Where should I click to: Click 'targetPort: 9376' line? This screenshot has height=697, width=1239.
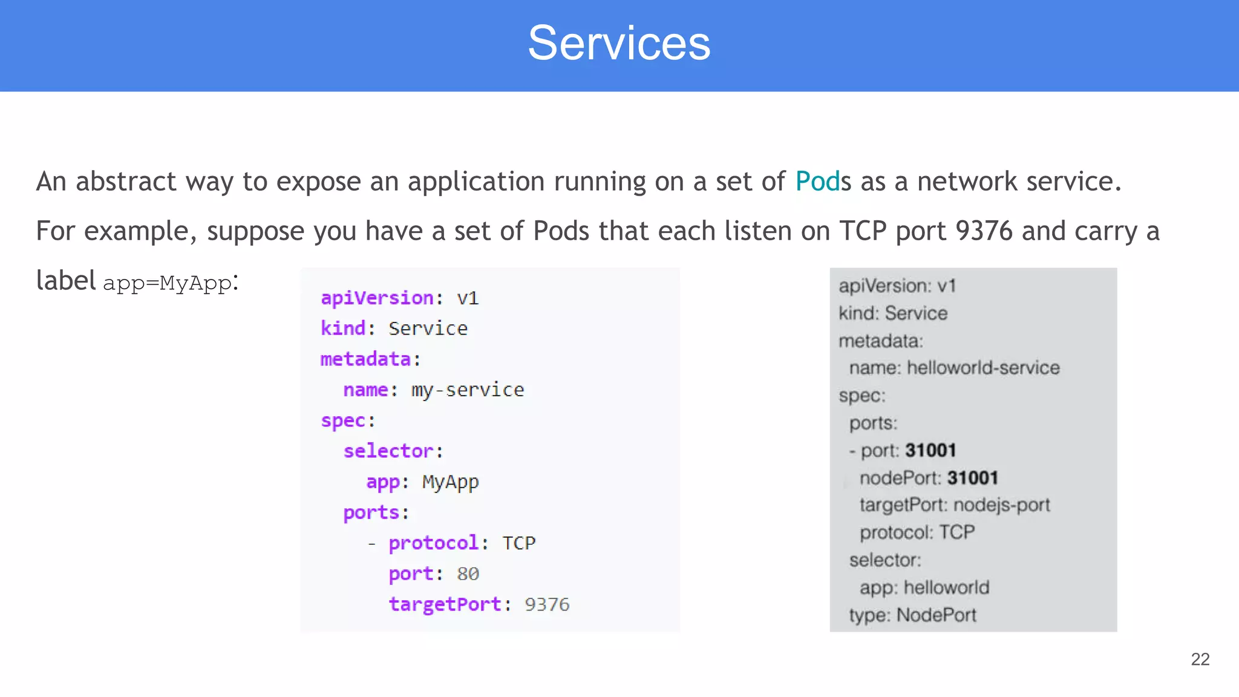coord(479,605)
